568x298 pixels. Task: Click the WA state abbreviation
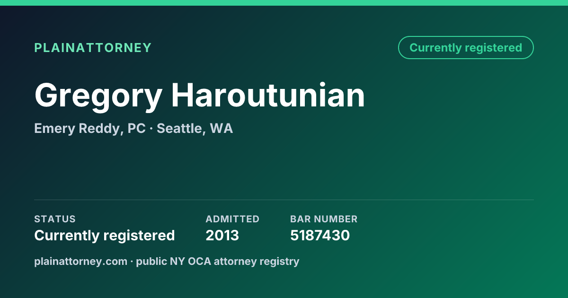(x=221, y=129)
